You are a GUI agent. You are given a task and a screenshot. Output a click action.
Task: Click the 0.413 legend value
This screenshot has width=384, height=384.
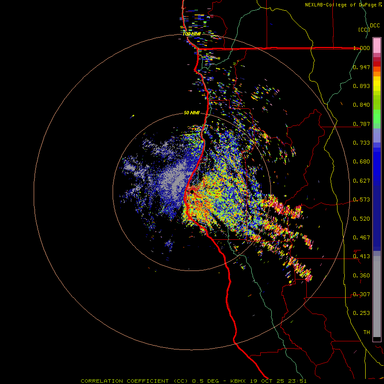pyautogui.click(x=361, y=256)
